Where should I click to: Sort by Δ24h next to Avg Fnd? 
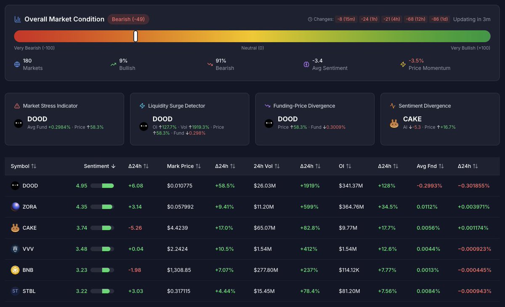click(468, 166)
